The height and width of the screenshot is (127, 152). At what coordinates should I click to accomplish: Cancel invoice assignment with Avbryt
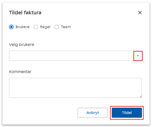[x=93, y=113]
